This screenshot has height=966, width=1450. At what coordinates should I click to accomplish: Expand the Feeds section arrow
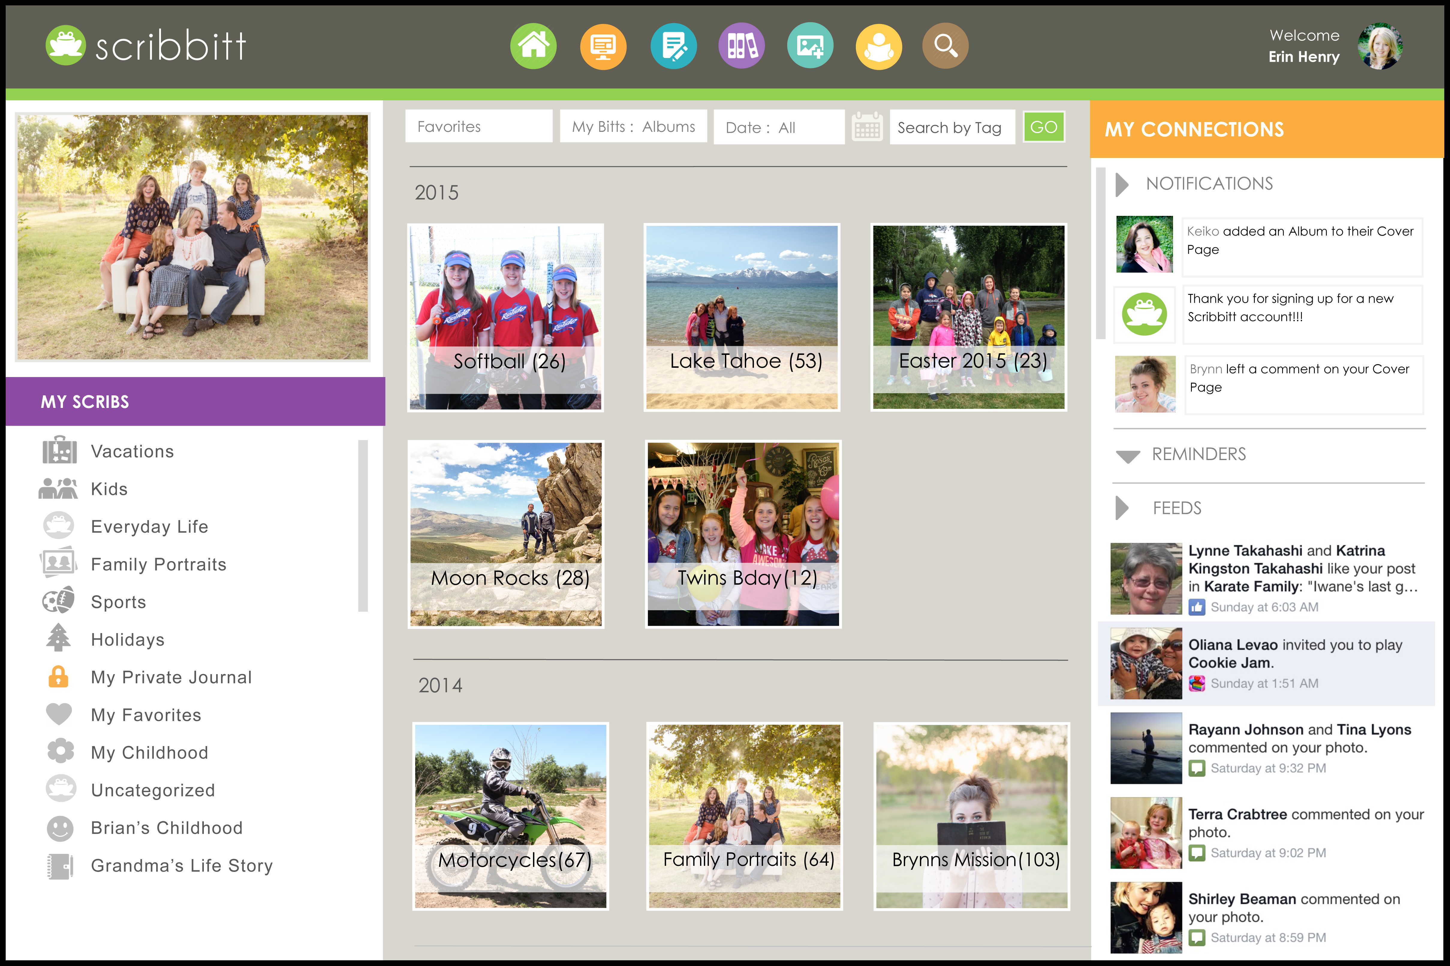tap(1121, 508)
